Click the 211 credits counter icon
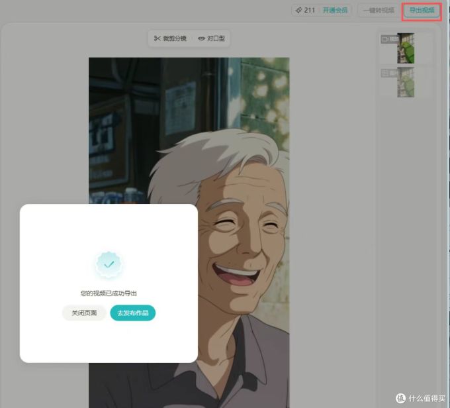450x408 pixels. click(298, 11)
